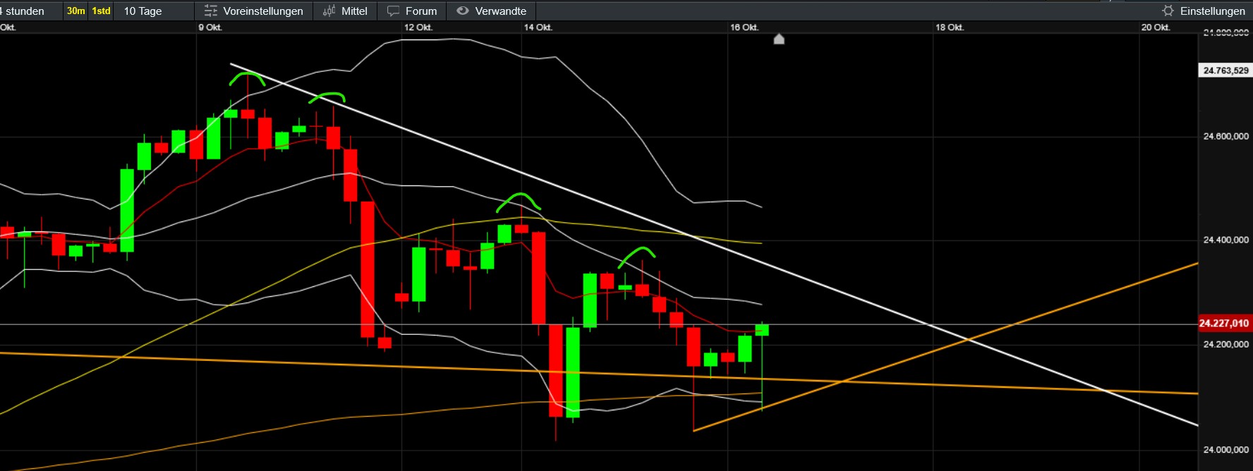Open the Forum tab
1253x471 pixels.
(412, 11)
